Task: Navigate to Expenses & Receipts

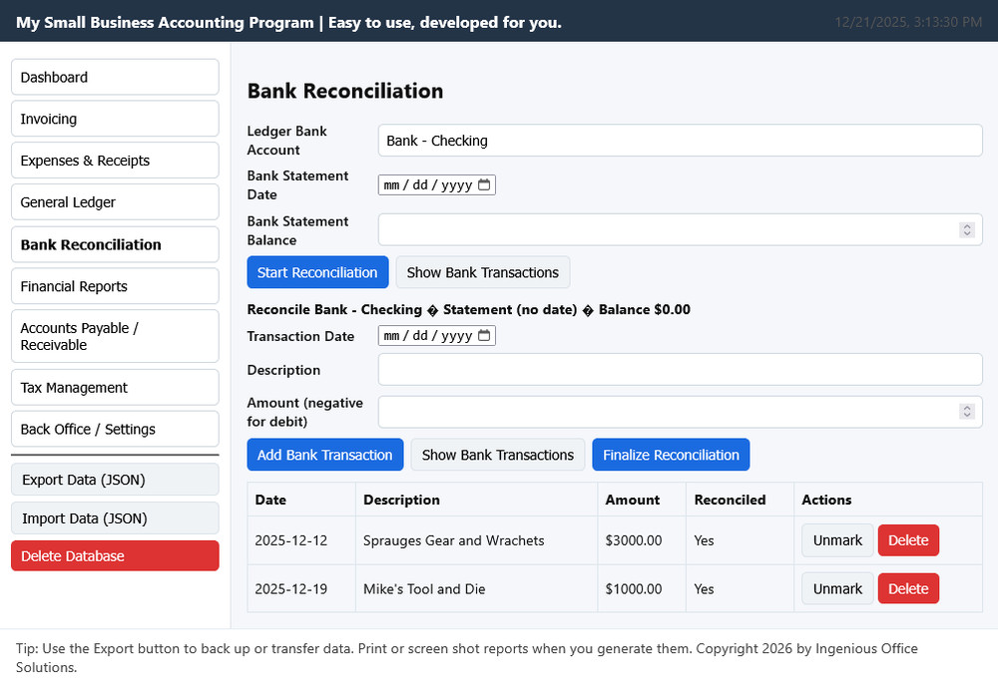Action: [115, 161]
